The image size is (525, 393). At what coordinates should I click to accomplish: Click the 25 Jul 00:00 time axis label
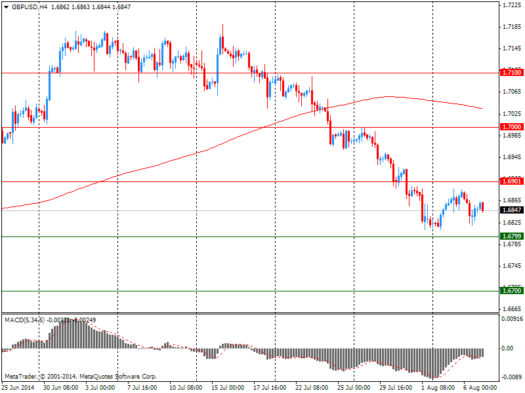tap(354, 388)
